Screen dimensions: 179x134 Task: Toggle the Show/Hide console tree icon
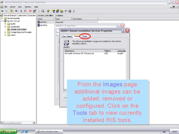coord(16,11)
